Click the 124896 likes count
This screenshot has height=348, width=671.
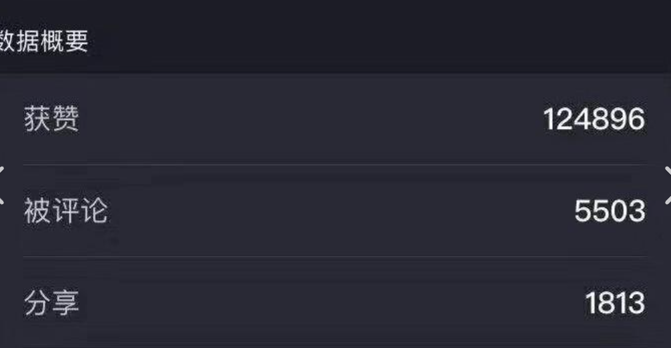pos(594,119)
